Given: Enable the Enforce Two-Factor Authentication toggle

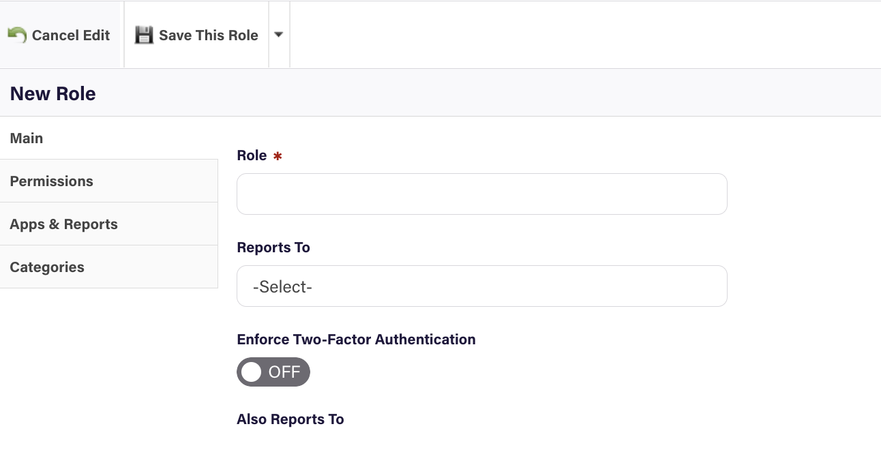Looking at the screenshot, I should (x=273, y=372).
